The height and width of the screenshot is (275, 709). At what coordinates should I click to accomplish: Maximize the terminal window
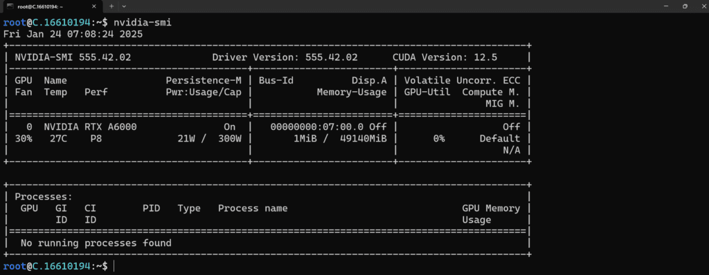(685, 6)
